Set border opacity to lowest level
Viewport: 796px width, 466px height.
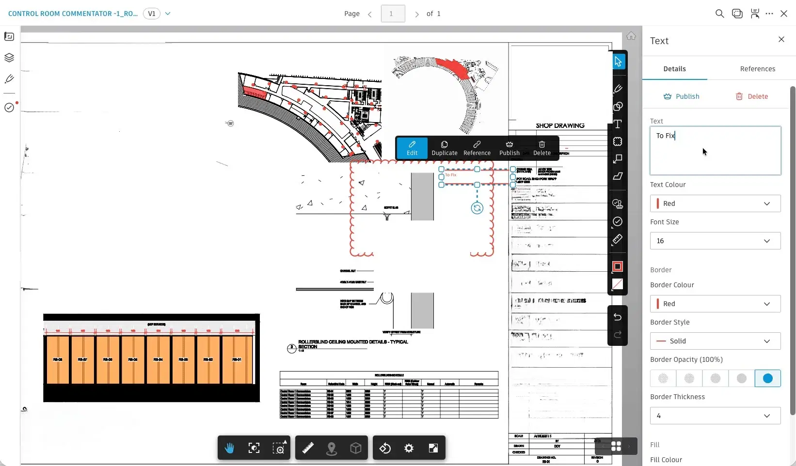point(663,378)
